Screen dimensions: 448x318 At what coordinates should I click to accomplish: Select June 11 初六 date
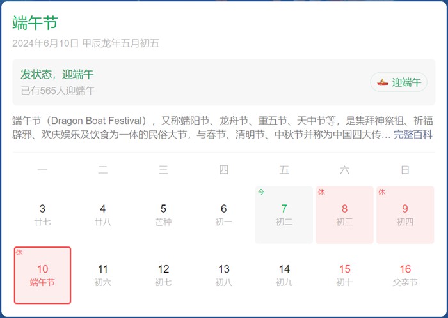click(x=103, y=275)
